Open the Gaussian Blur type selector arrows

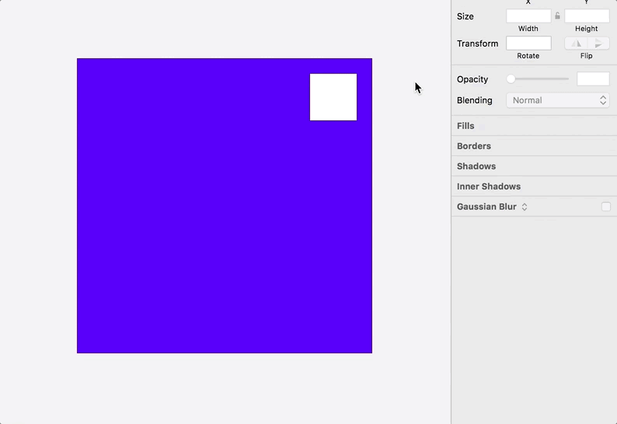tap(525, 207)
